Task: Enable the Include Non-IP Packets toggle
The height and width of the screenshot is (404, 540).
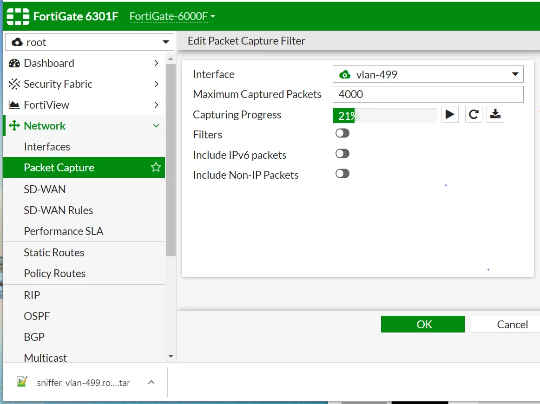Action: 342,173
